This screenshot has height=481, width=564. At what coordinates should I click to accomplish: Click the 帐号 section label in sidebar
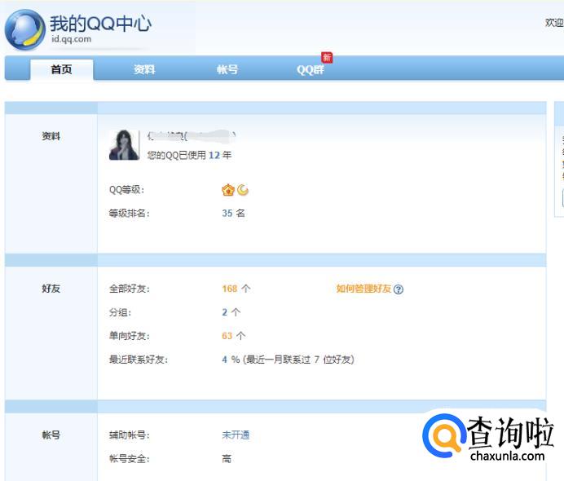coord(51,435)
